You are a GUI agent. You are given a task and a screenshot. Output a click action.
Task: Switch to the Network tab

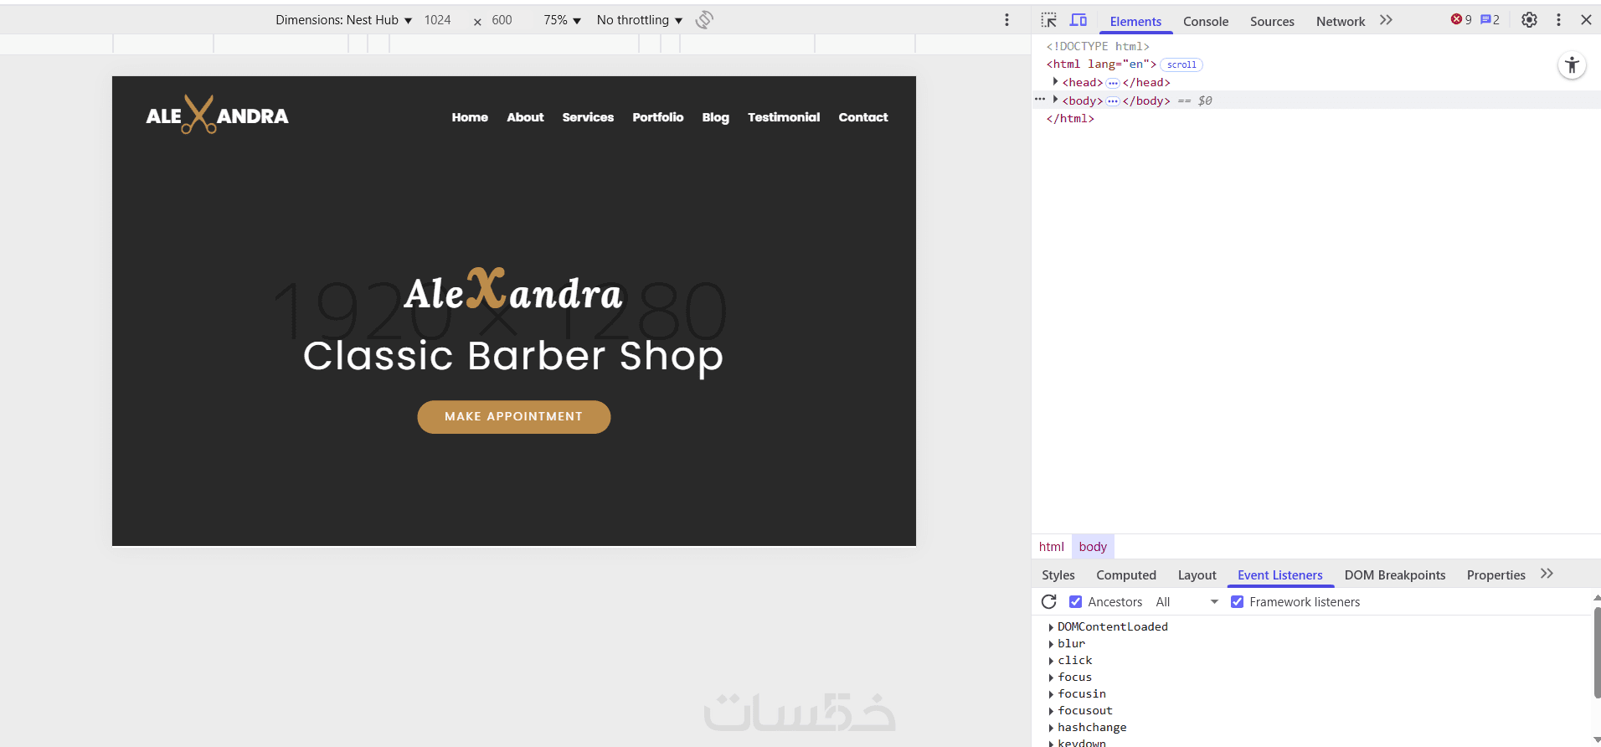point(1341,21)
